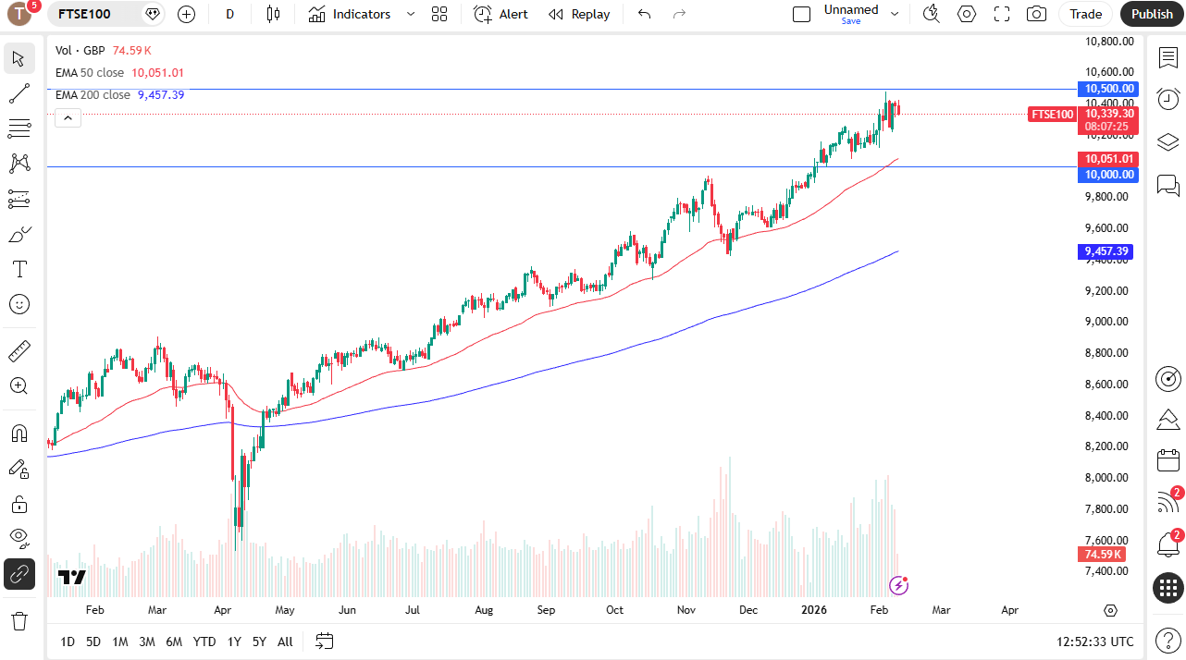Redo the last action
The width and height of the screenshot is (1186, 660).
[x=680, y=14]
